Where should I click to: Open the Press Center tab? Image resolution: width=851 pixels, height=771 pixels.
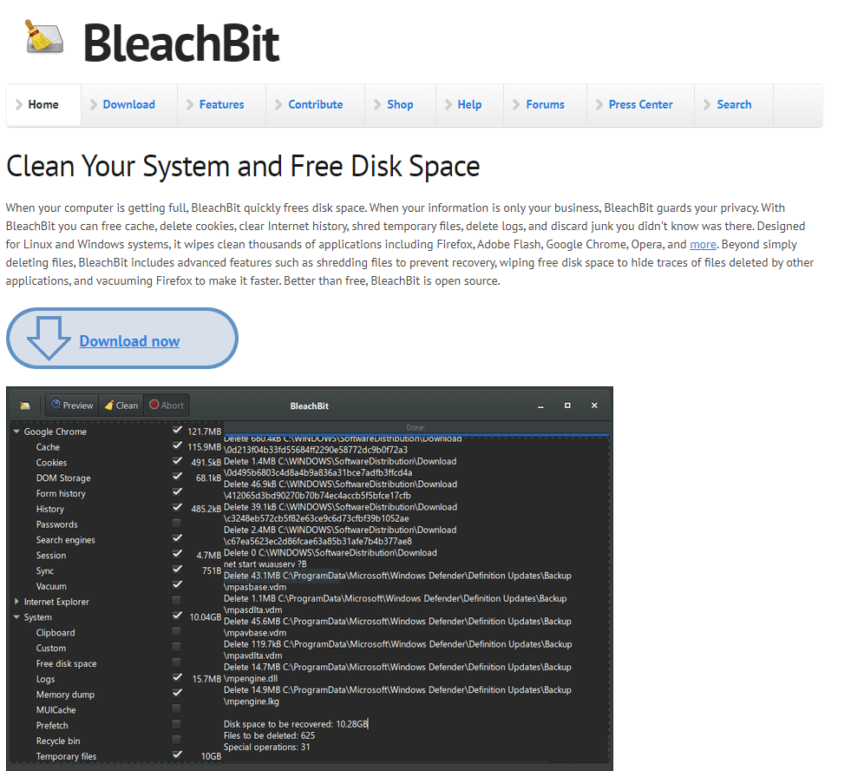coord(640,104)
